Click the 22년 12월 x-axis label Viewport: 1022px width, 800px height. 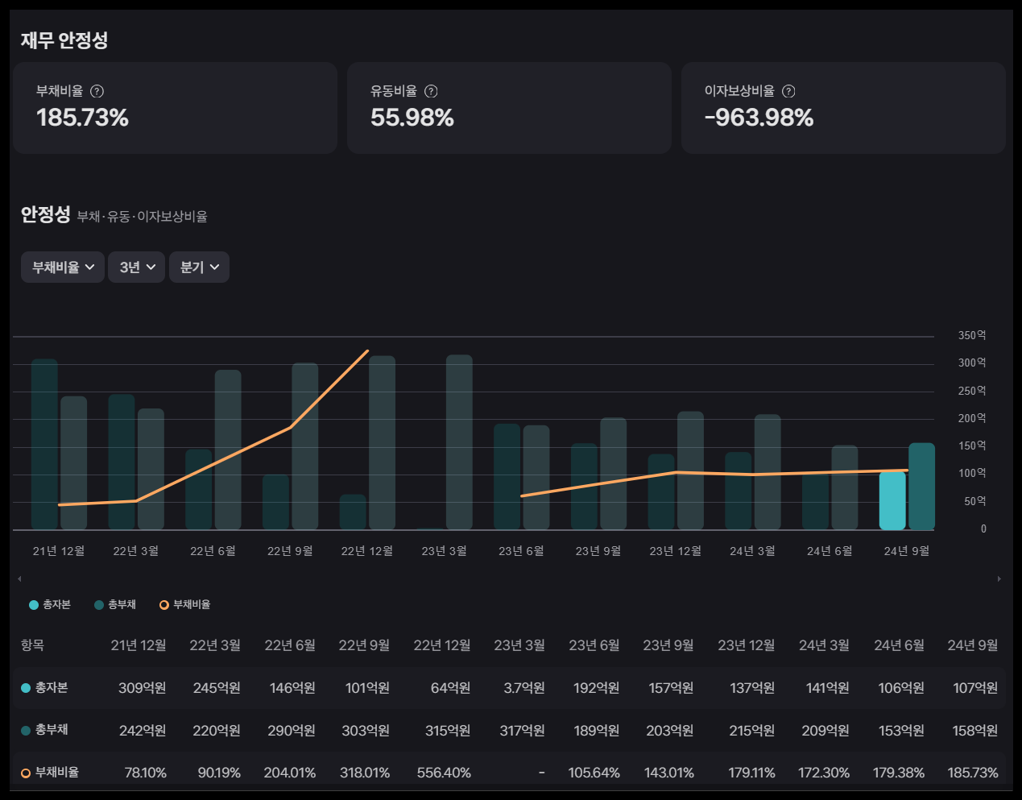click(367, 551)
